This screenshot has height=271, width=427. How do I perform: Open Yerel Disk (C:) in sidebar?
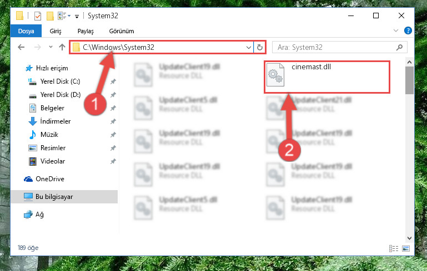pos(60,81)
